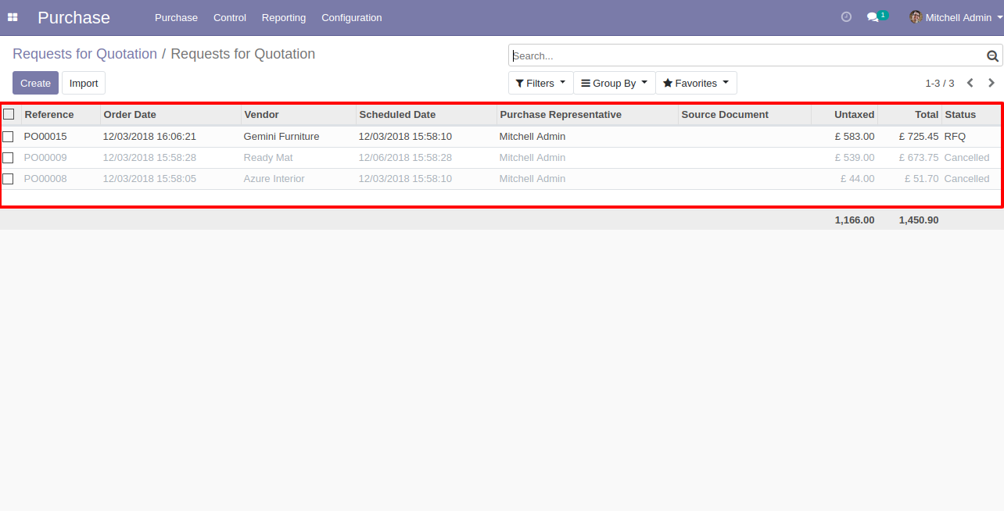
Task: Tick the checkbox for PO00015
Action: [8, 137]
